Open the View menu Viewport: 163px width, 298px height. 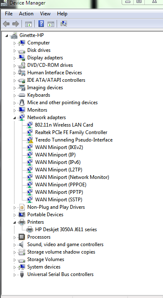click(45, 14)
